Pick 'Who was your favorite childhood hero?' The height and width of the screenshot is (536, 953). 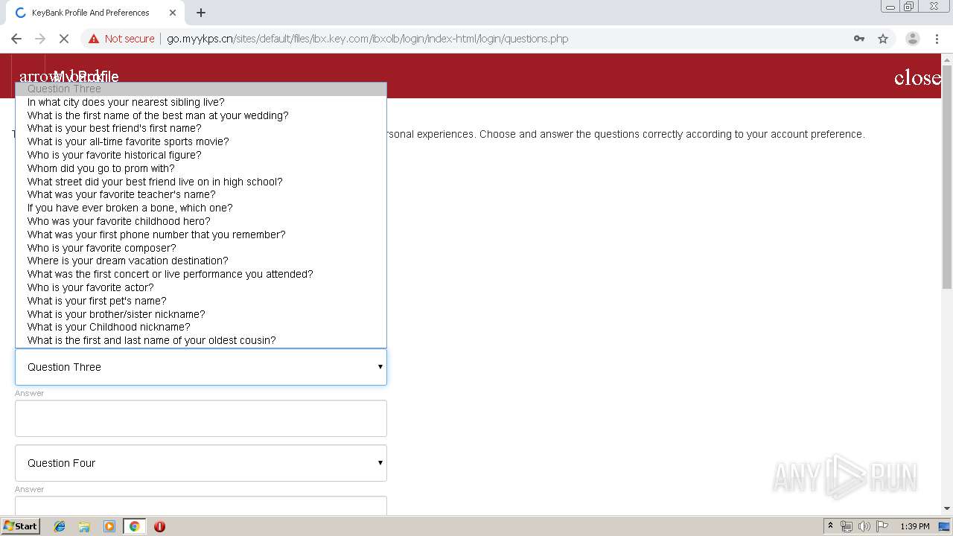(201, 221)
